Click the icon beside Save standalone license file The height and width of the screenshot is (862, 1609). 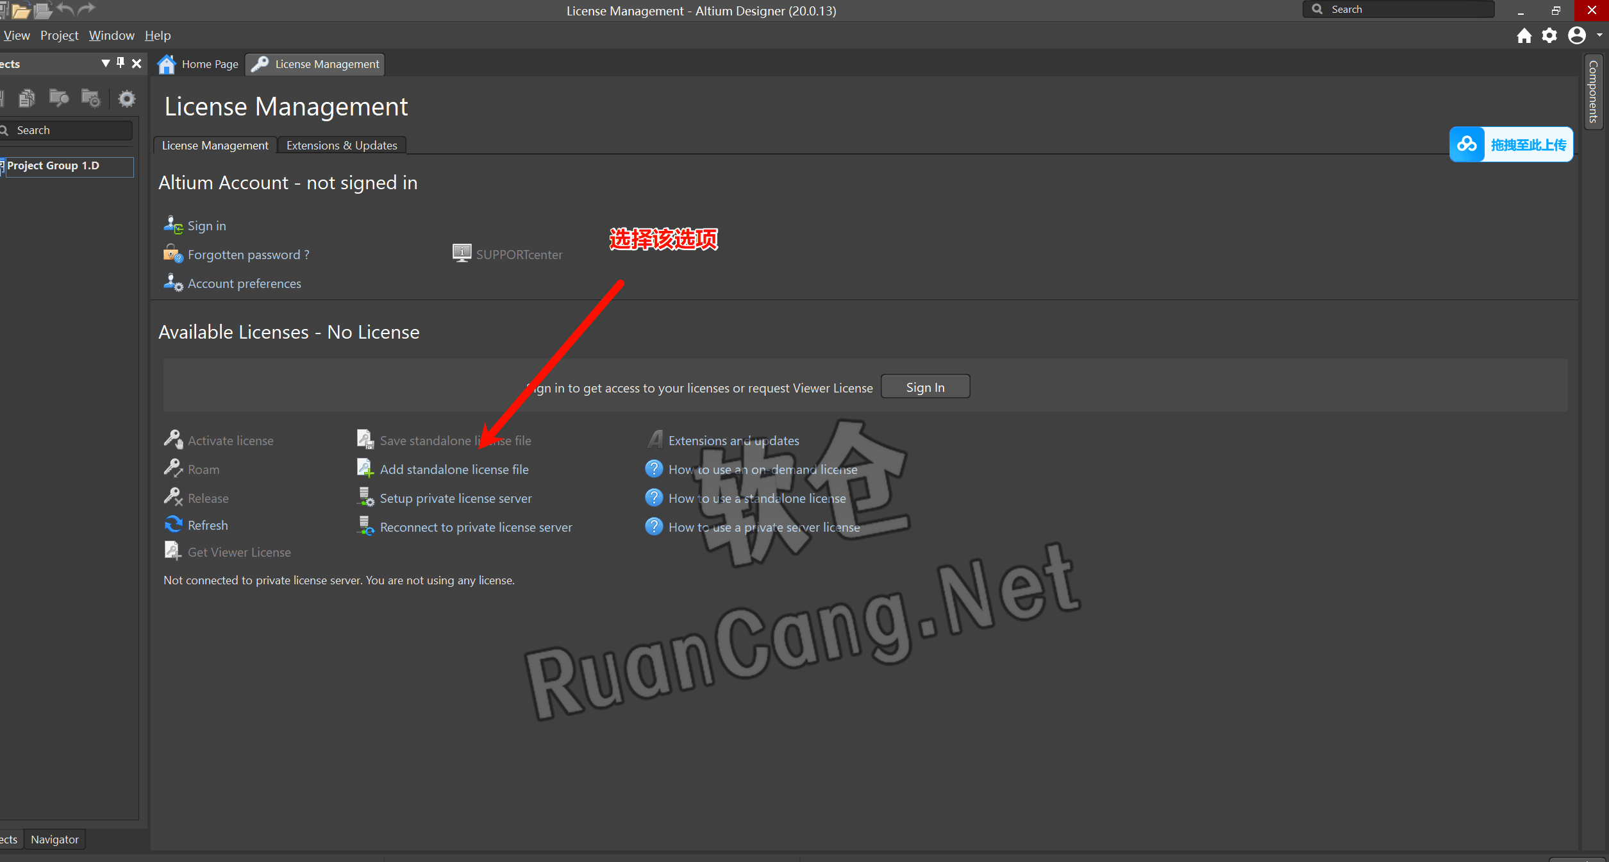(x=365, y=440)
